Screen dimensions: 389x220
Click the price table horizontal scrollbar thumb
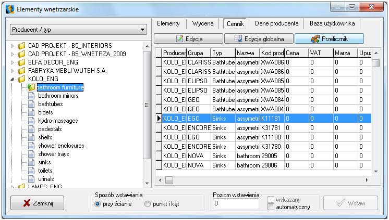[169, 180]
